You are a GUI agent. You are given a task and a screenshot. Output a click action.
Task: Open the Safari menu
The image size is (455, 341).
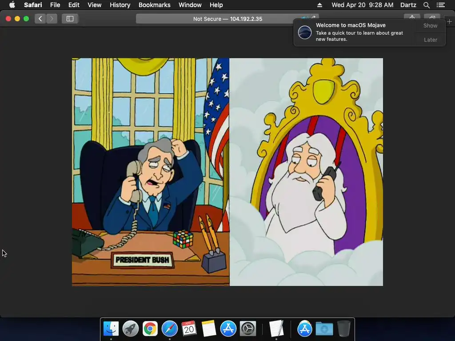33,5
